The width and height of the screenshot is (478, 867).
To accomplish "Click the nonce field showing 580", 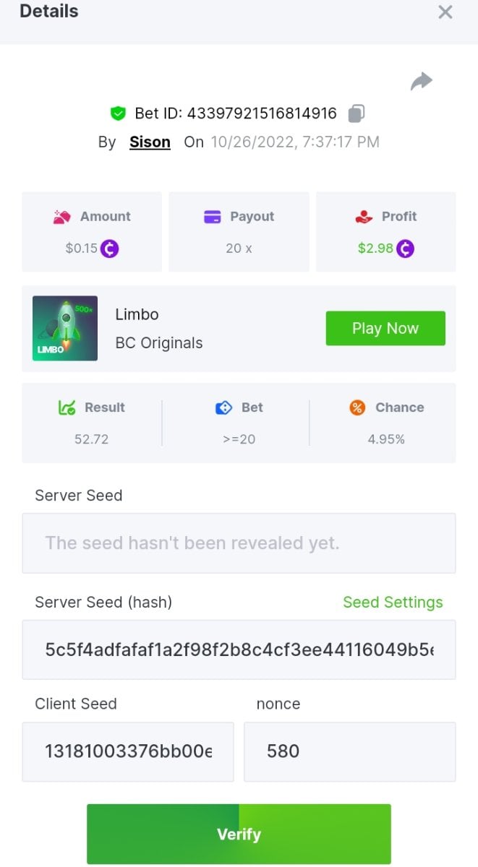I will [349, 751].
